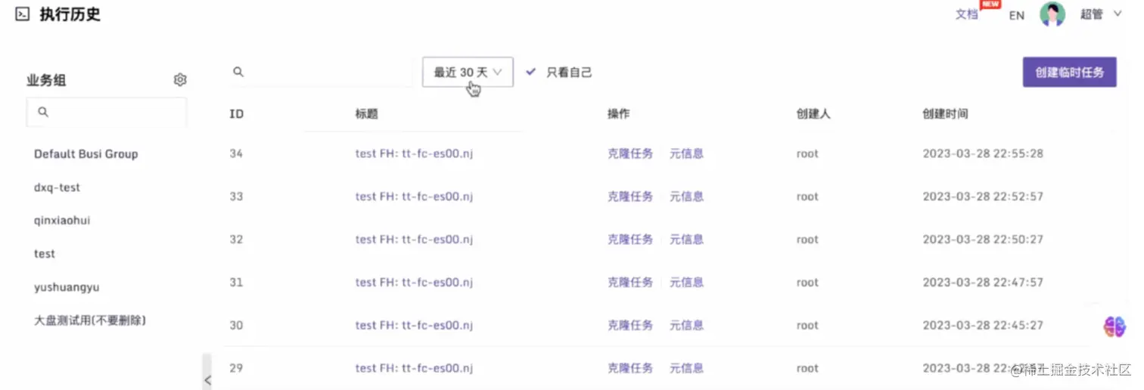The image size is (1144, 390).
Task: Open the 最近 30 天 time range dropdown
Action: coord(468,72)
